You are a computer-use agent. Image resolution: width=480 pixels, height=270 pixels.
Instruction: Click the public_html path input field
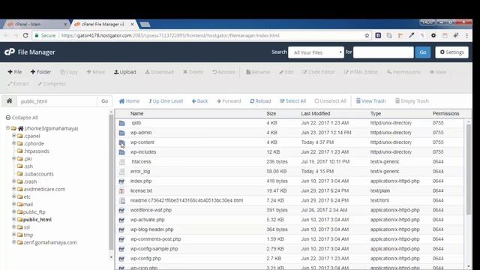tap(57, 101)
